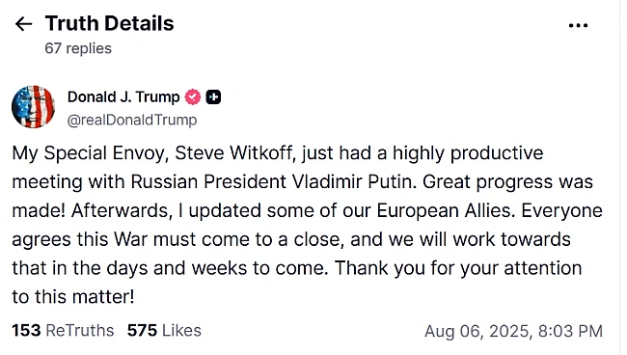
Task: Go back using the left arrow
Action: point(23,24)
